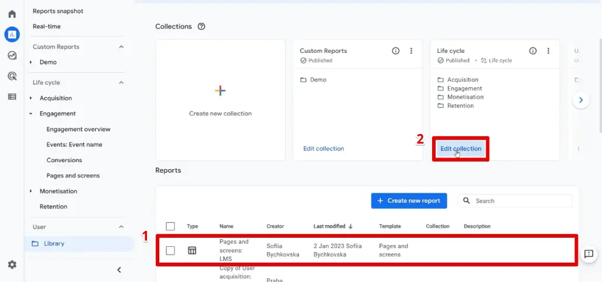The width and height of the screenshot is (602, 282).
Task: Click the Collection column header
Action: point(437,226)
